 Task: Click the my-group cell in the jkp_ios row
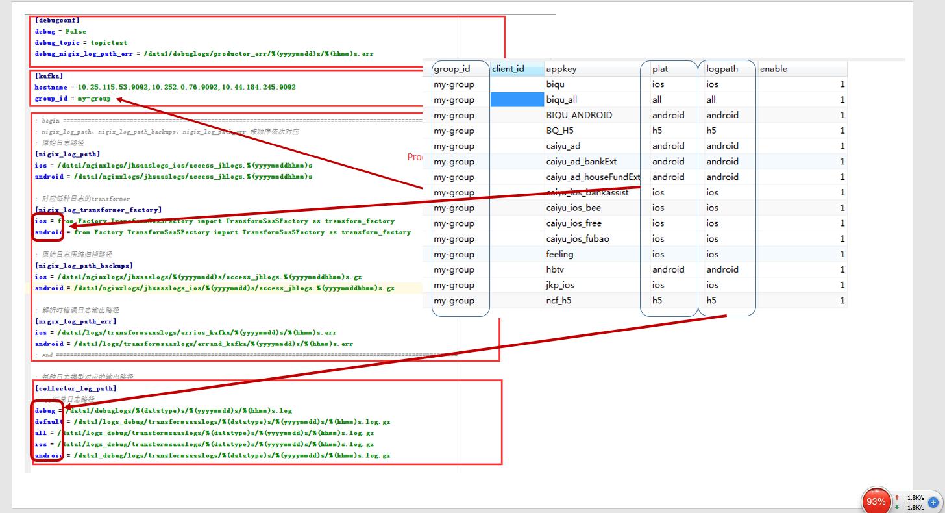pos(454,285)
